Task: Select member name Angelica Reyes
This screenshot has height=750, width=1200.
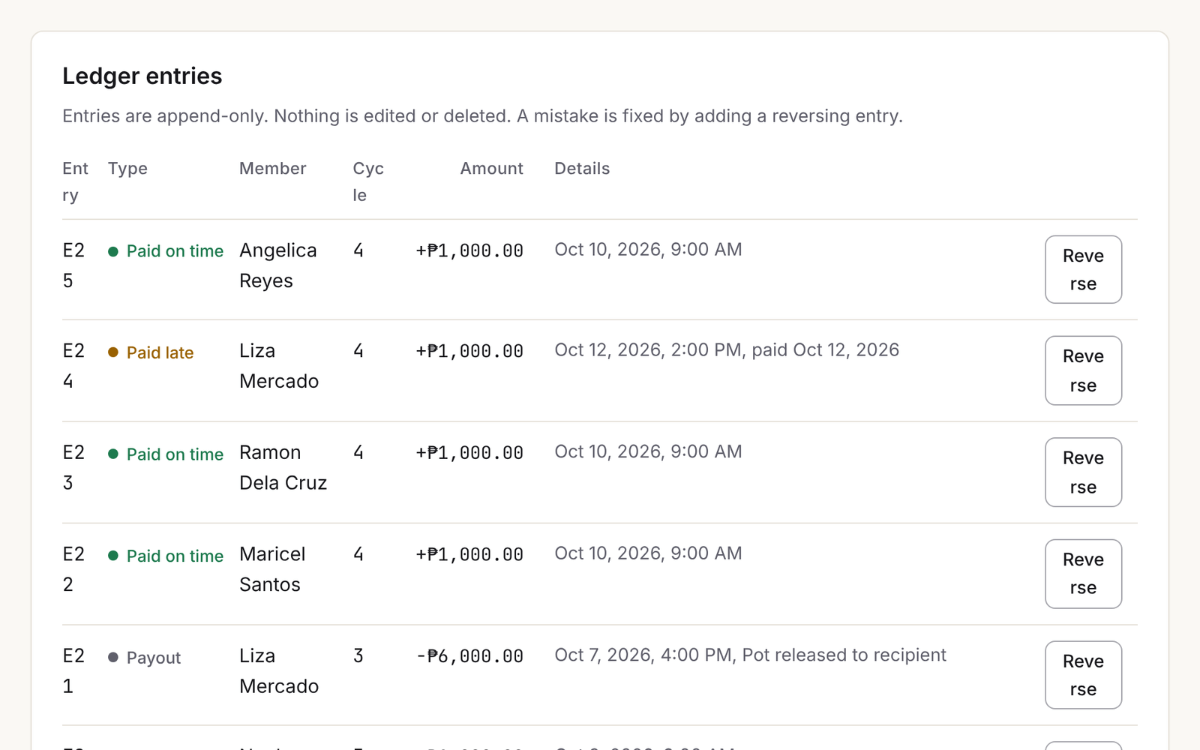Action: [x=278, y=265]
